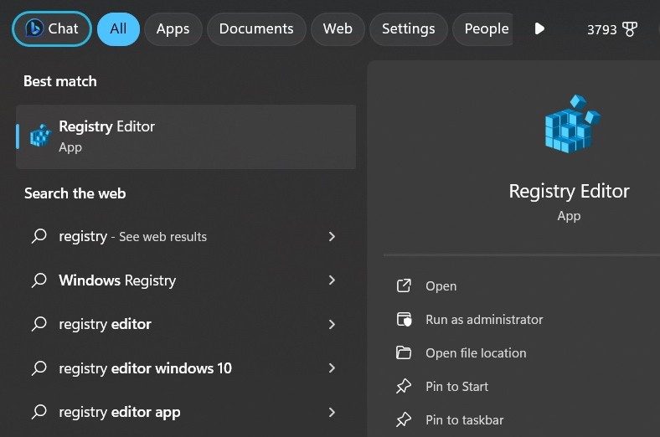Pick 'registry editor app' web suggestion

pos(186,412)
